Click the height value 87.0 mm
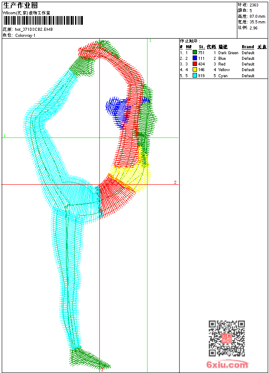Viewport: 269px width, 373px height. [257, 16]
